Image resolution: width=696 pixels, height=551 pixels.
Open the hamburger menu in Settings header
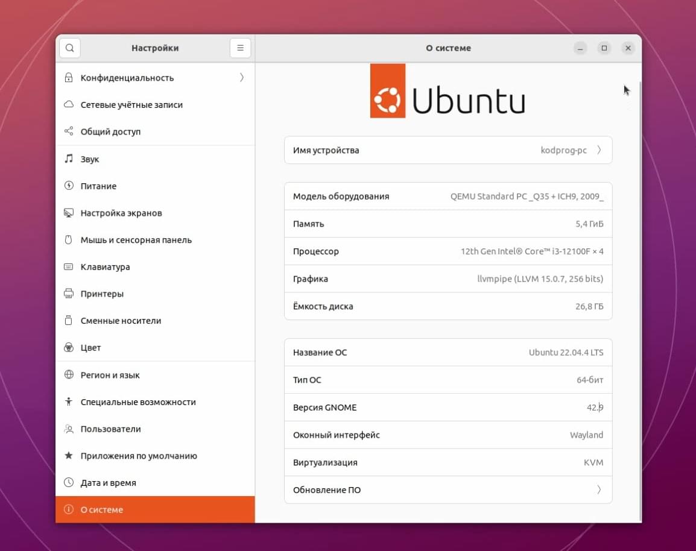(240, 48)
